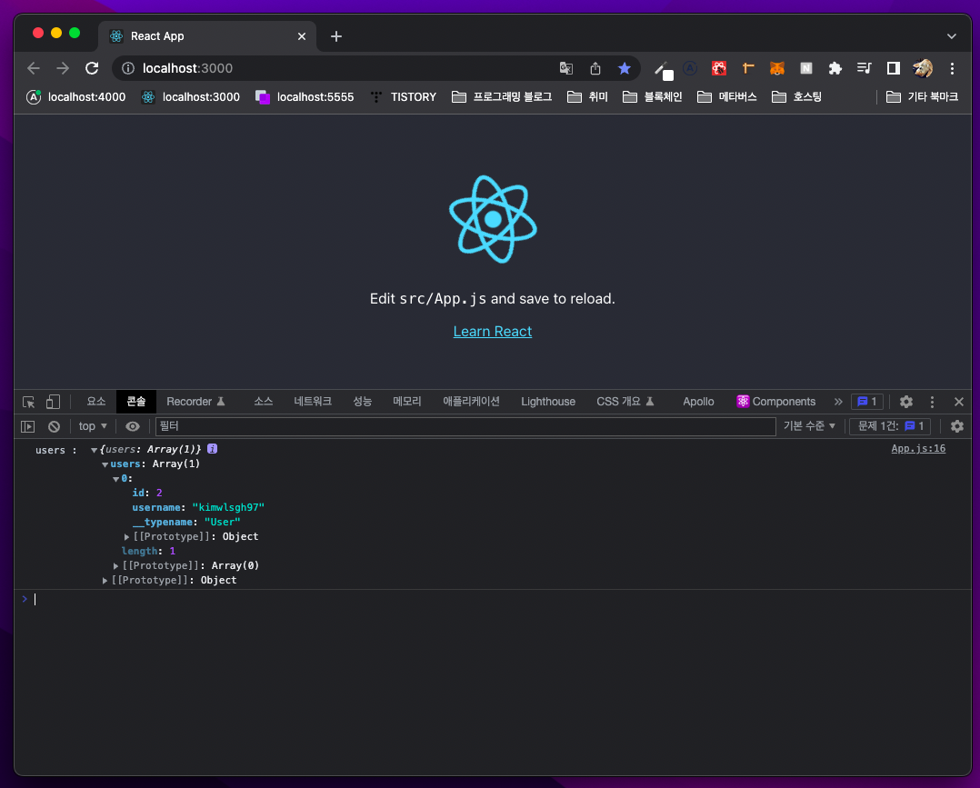
Task: Open the App.js:16 source link
Action: click(918, 449)
